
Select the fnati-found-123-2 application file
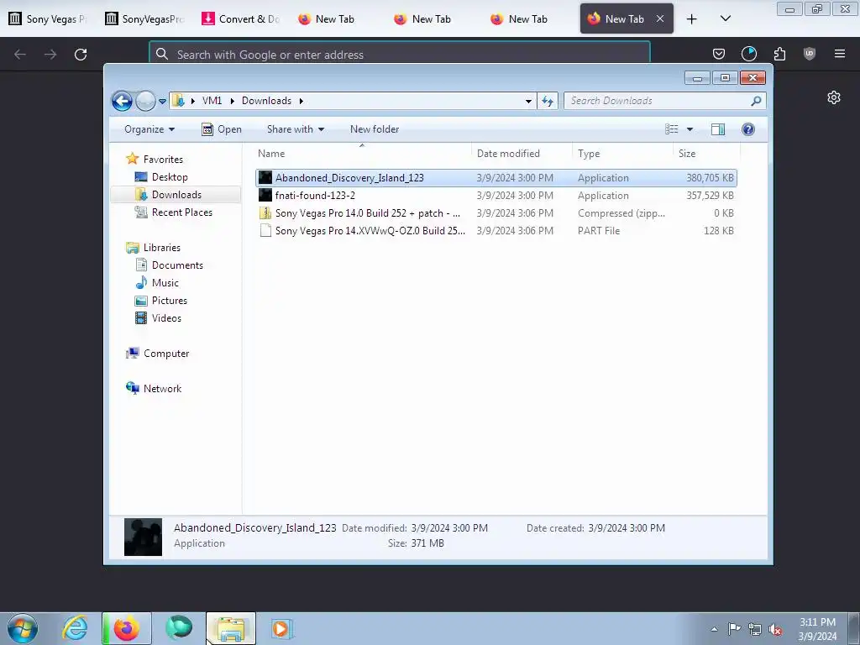[x=496, y=195]
